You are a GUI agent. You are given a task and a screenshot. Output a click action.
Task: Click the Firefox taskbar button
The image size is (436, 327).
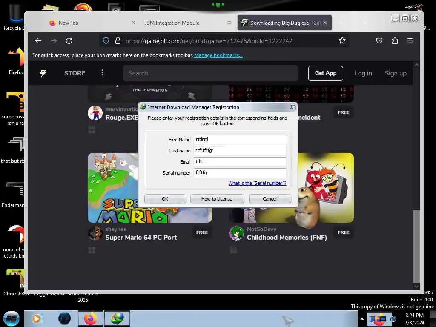pyautogui.click(x=90, y=318)
